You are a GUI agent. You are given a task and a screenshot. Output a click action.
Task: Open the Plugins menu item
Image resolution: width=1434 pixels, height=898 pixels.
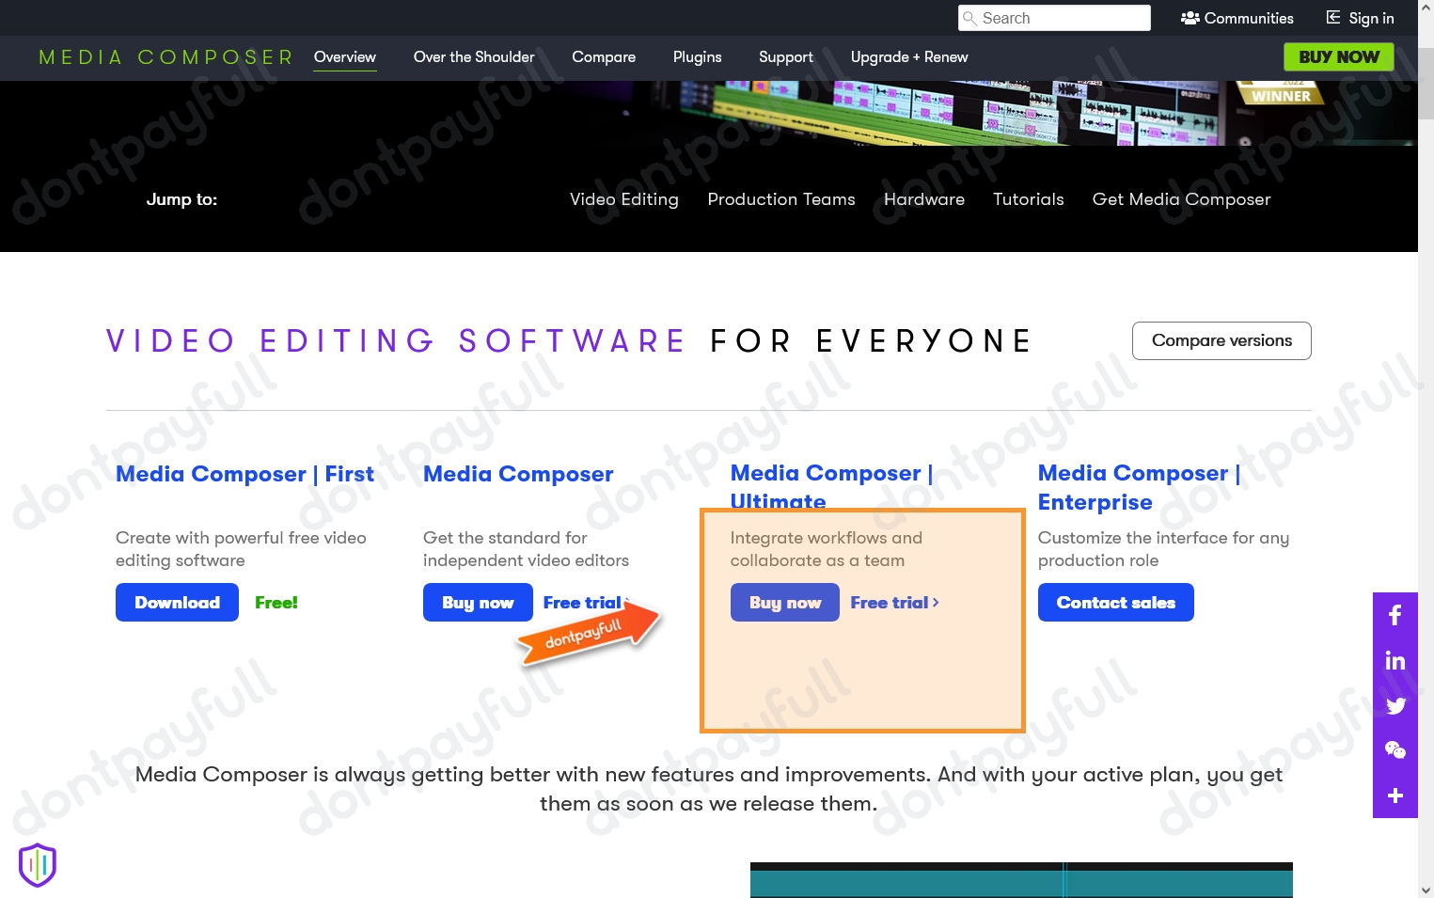697,56
